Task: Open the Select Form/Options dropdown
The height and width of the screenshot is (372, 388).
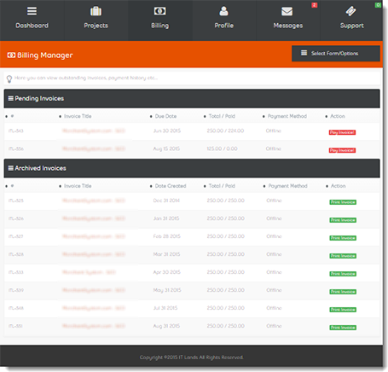Action: click(336, 54)
